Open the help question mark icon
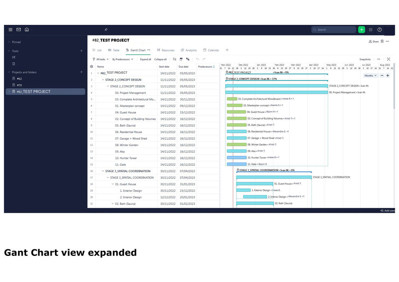Screen dimensions: 399x282 pyautogui.click(x=379, y=30)
